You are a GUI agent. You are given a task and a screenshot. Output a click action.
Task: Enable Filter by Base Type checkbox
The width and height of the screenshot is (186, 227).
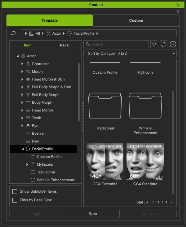pyautogui.click(x=15, y=200)
